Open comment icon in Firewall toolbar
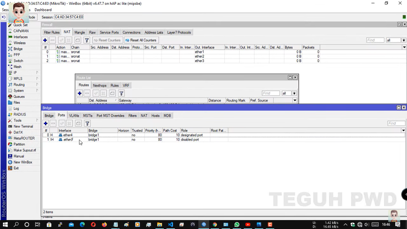The width and height of the screenshot is (407, 229). [78, 40]
